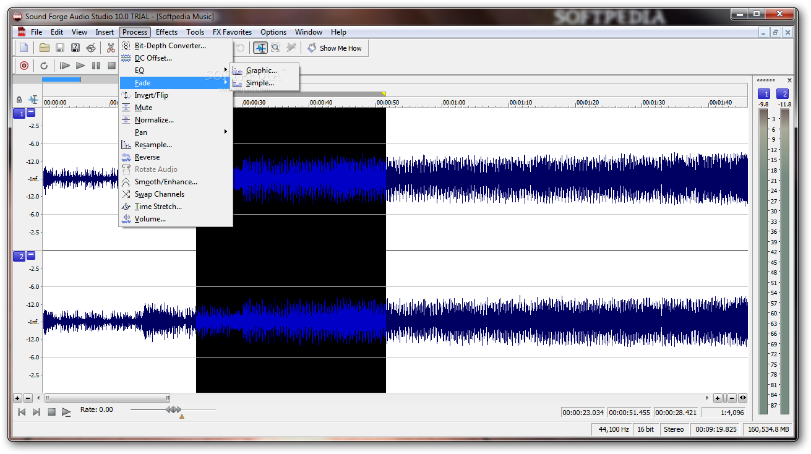This screenshot has width=811, height=454.
Task: Select the Edit tool icon in the toolbar
Action: 260,48
